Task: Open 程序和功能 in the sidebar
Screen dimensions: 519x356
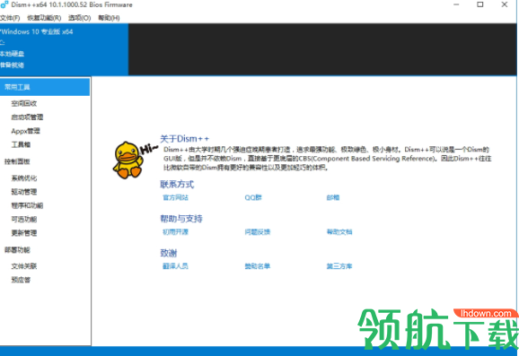Action: pyautogui.click(x=27, y=205)
